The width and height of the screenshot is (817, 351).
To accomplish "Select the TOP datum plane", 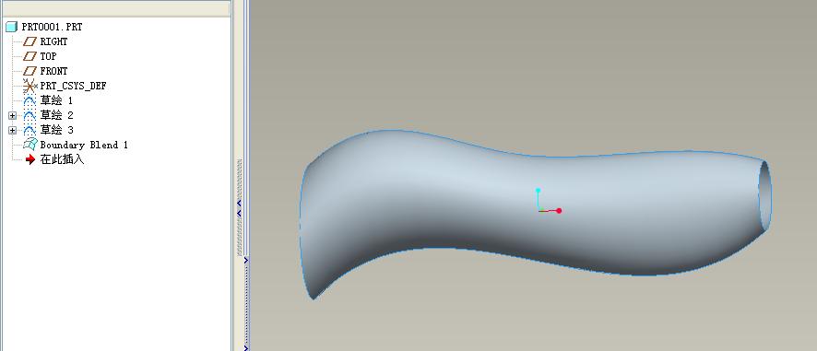I will coord(48,56).
